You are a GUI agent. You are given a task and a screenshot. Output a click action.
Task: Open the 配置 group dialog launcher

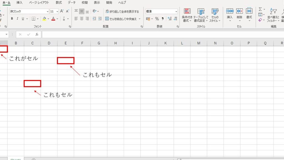142,26
